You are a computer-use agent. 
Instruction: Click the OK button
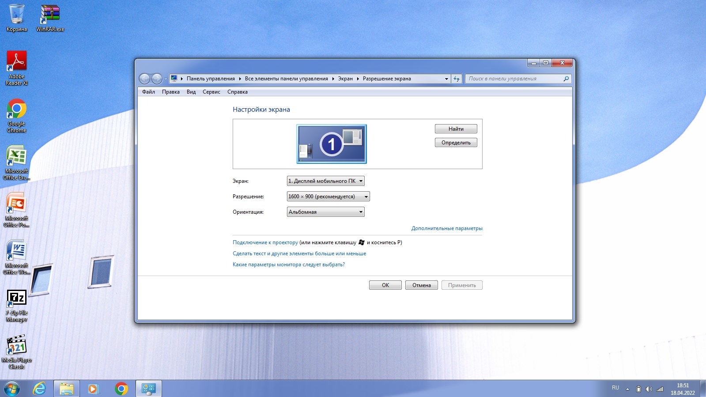pos(385,285)
